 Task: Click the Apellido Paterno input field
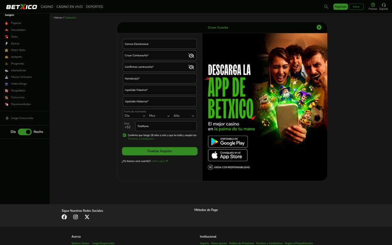[160, 90]
